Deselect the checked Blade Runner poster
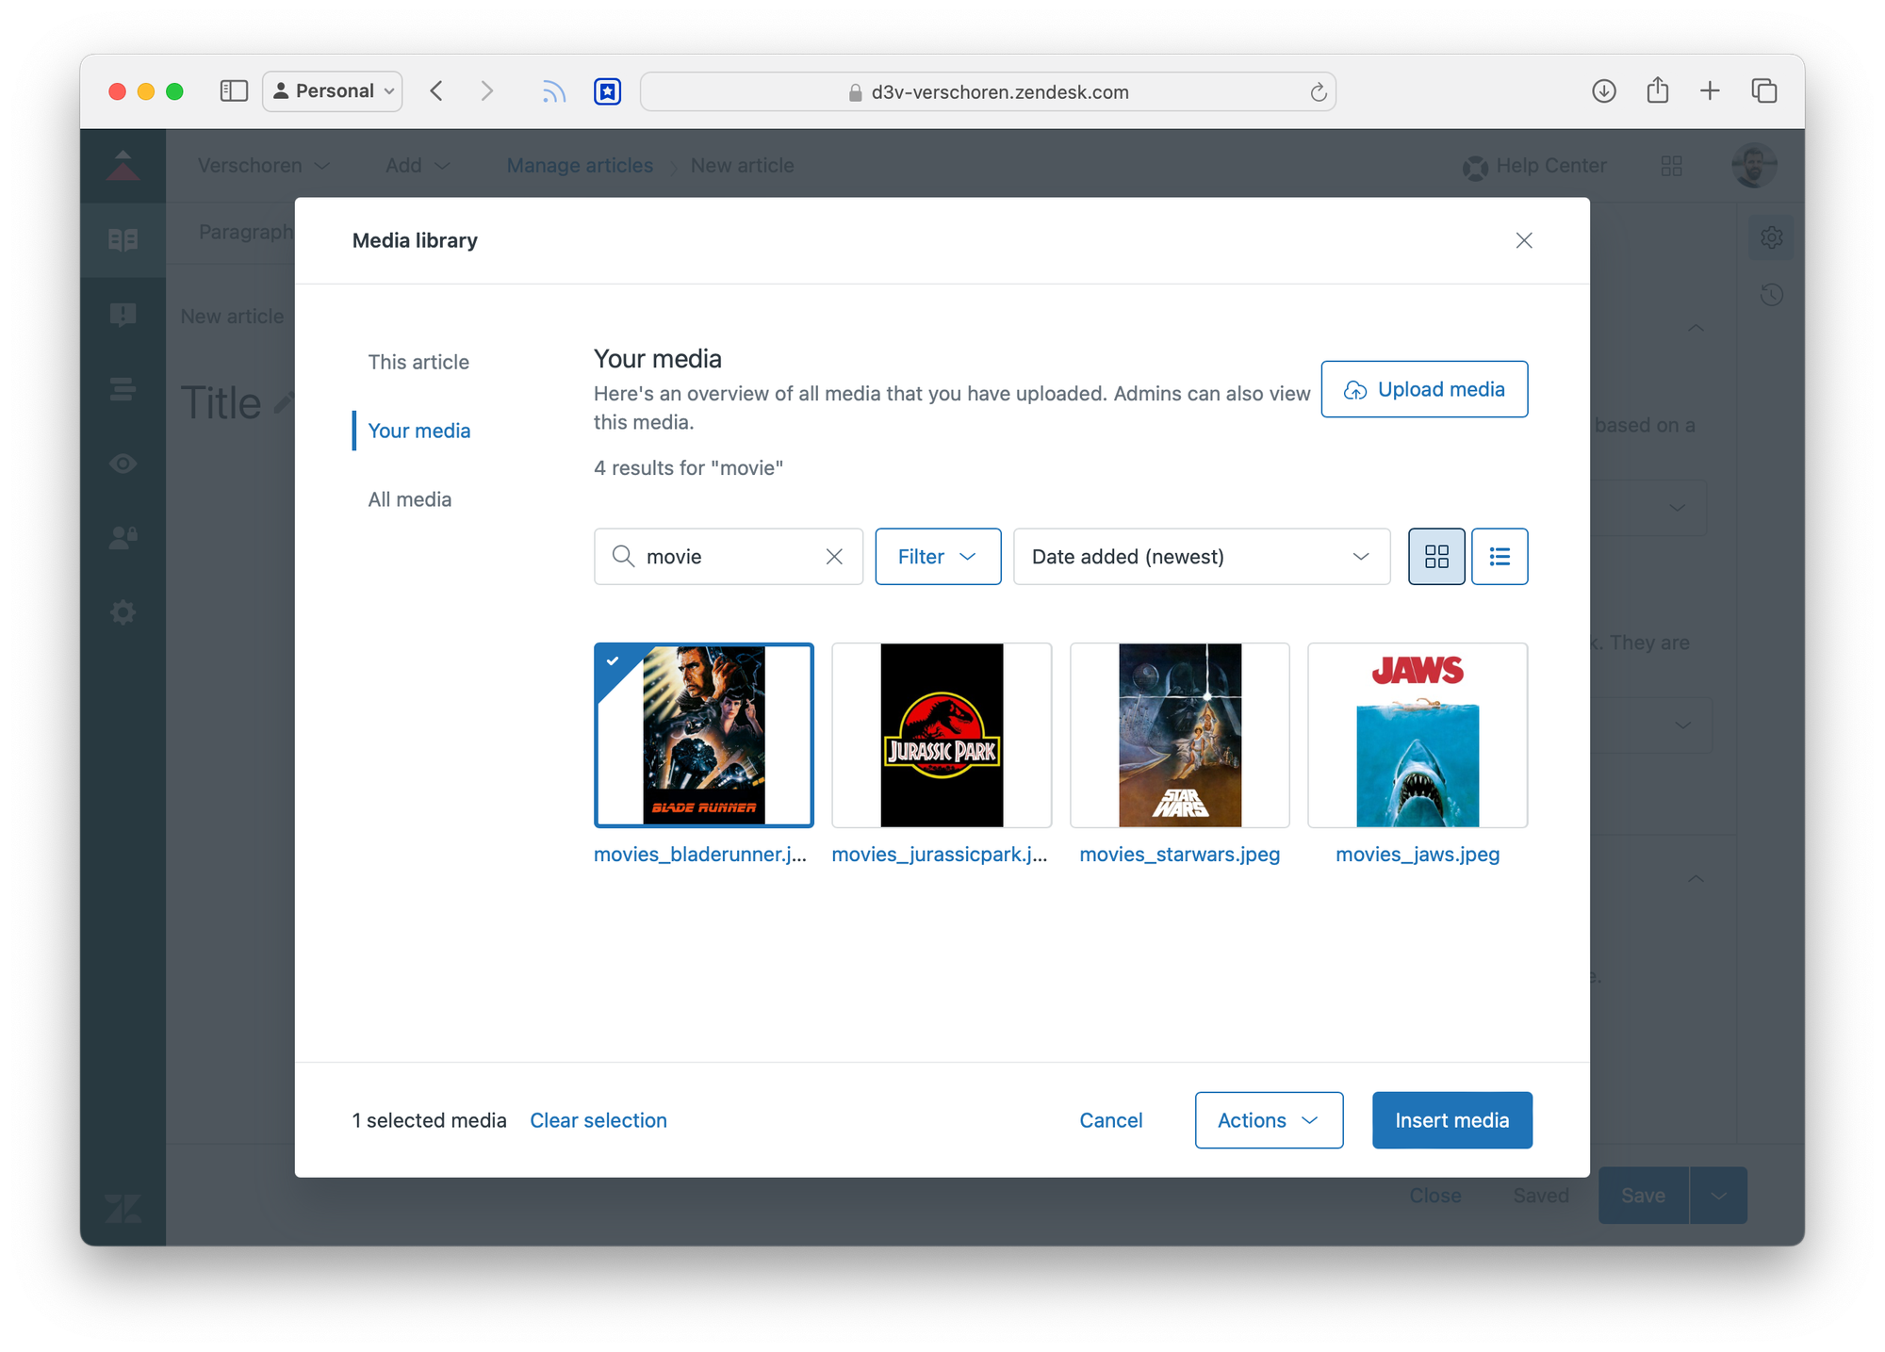 [x=703, y=735]
